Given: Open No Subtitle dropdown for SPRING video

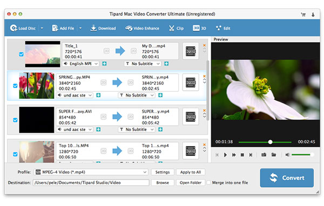Looking at the screenshot, I should (137, 95).
